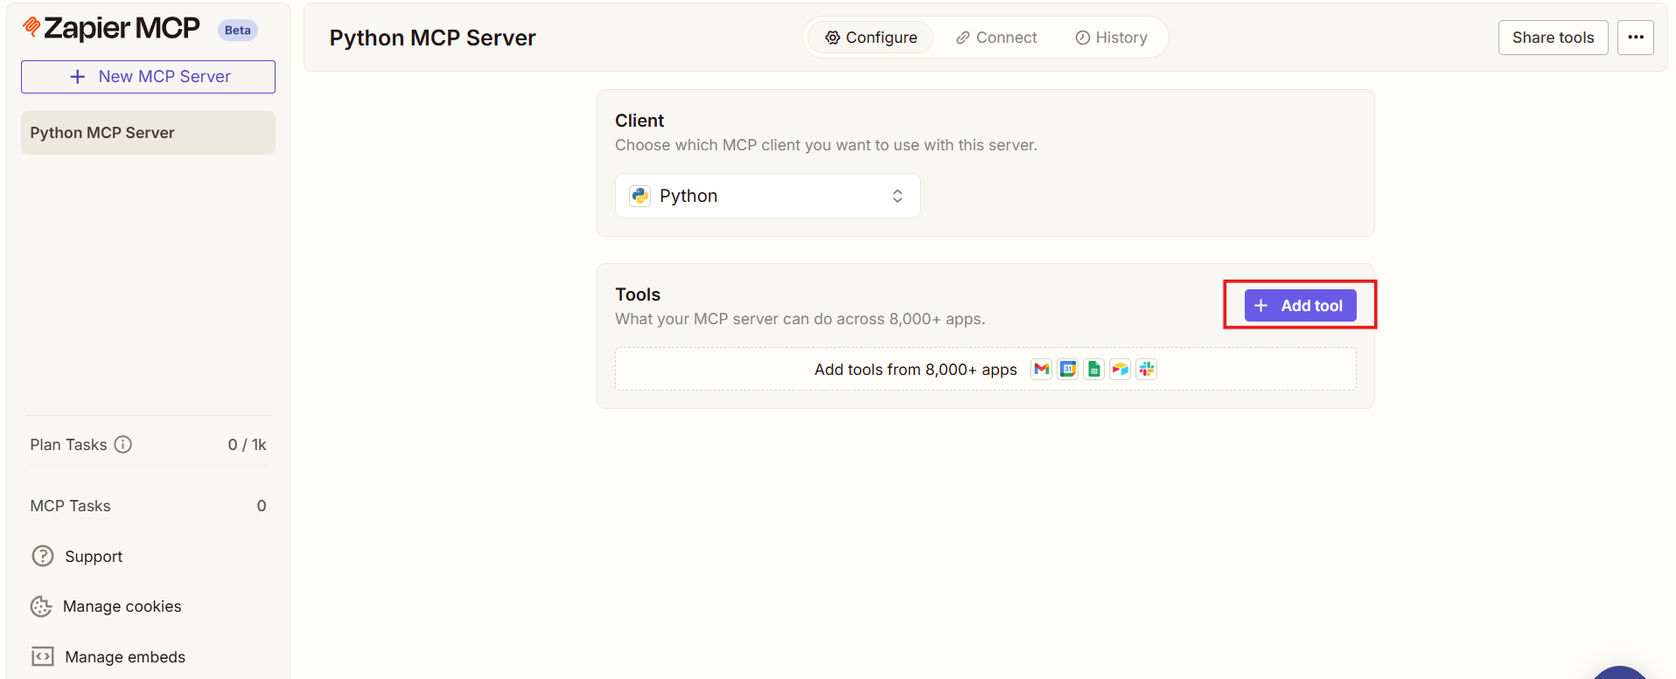1676x679 pixels.
Task: Open the Support link
Action: coord(93,557)
